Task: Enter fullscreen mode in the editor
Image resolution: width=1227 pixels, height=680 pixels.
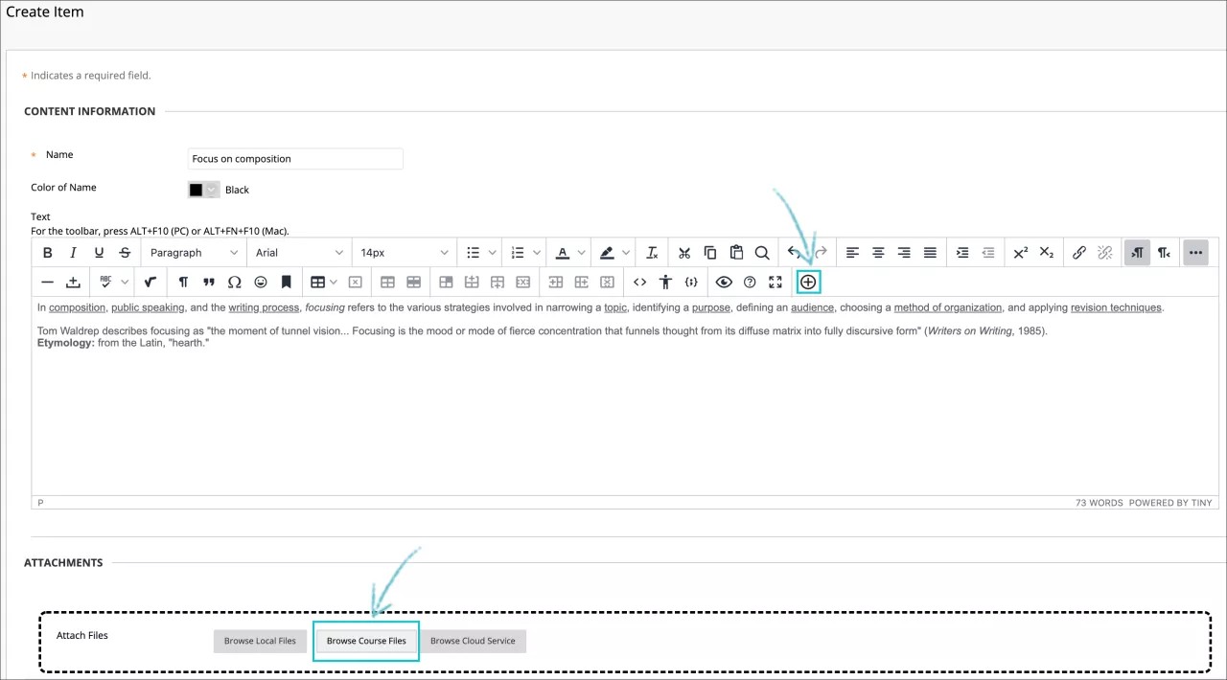Action: [775, 282]
